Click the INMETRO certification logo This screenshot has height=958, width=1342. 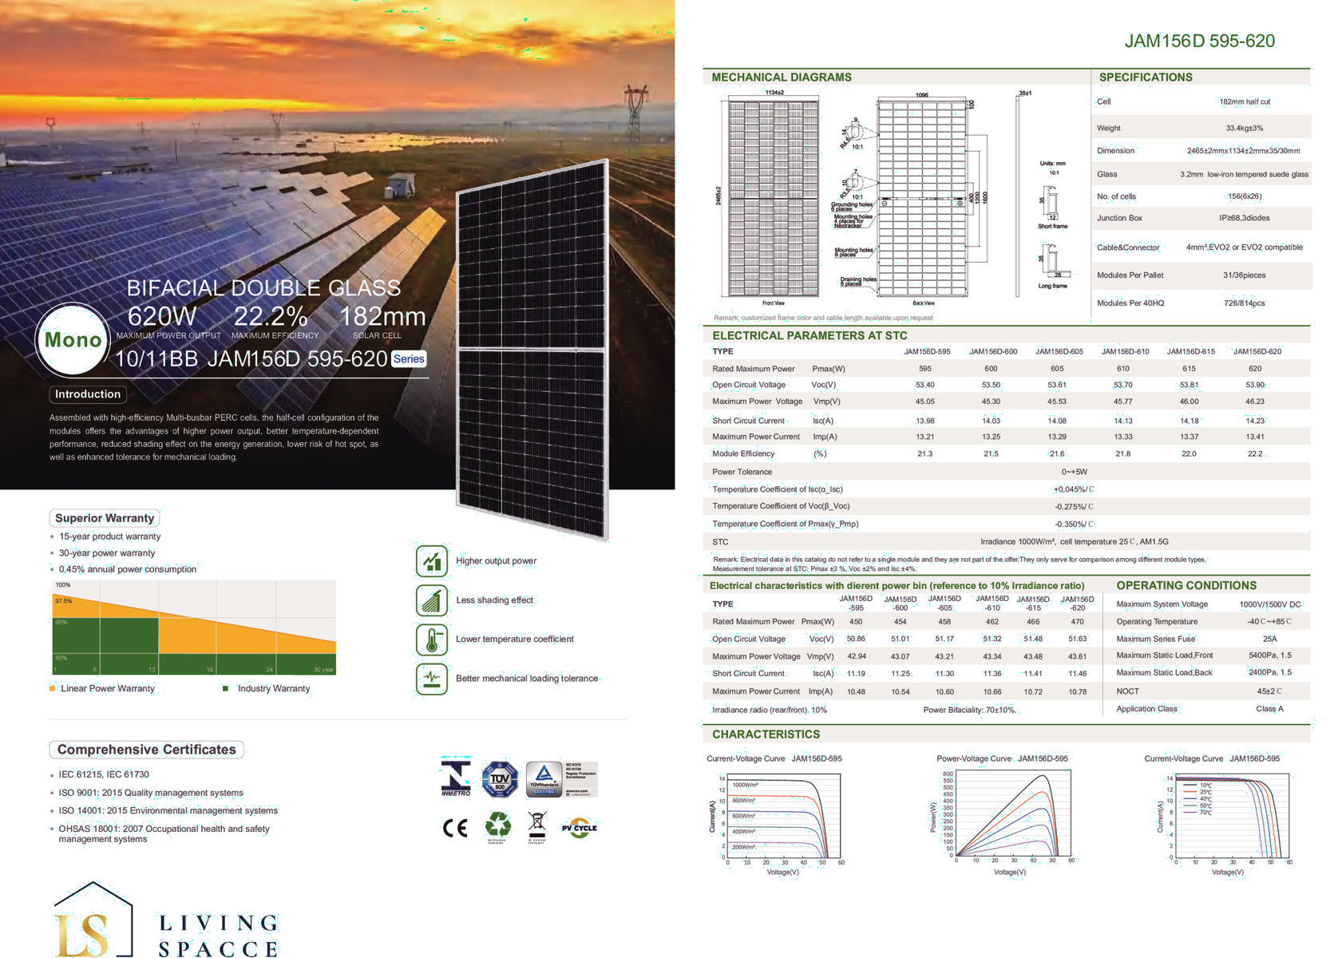pyautogui.click(x=456, y=778)
